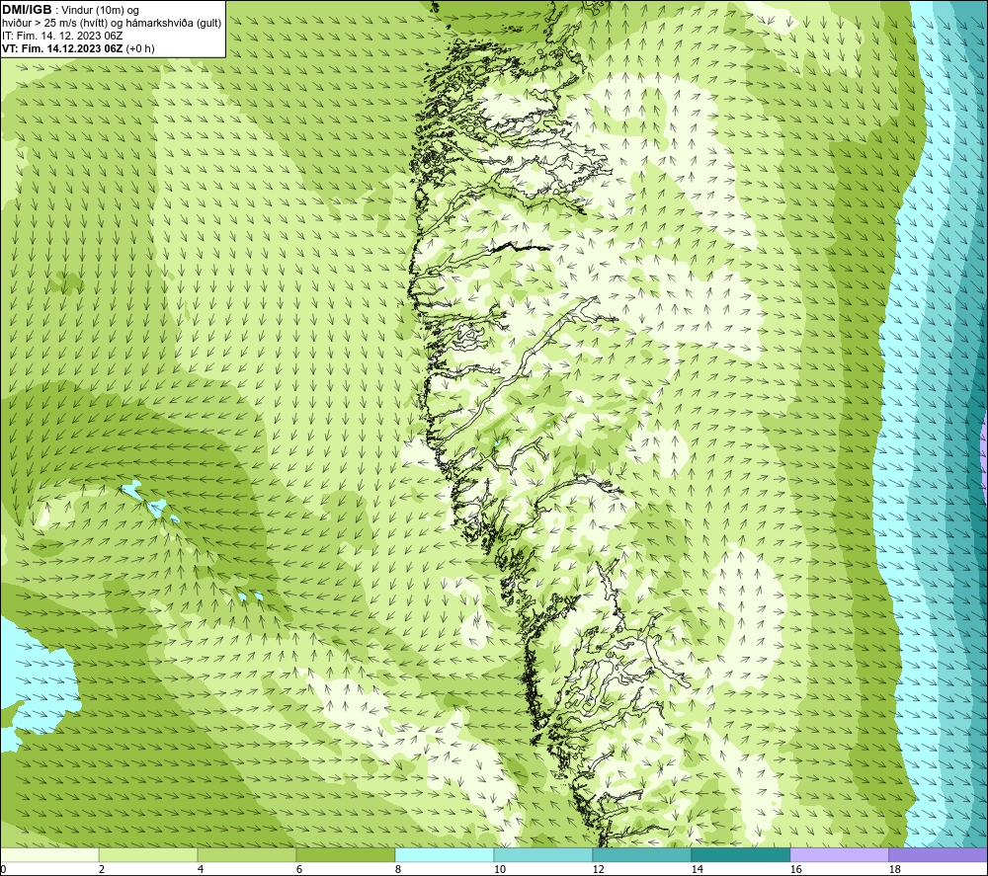
Task: Click the 14–16 m/s deep teal legend swatch
Action: [740, 854]
